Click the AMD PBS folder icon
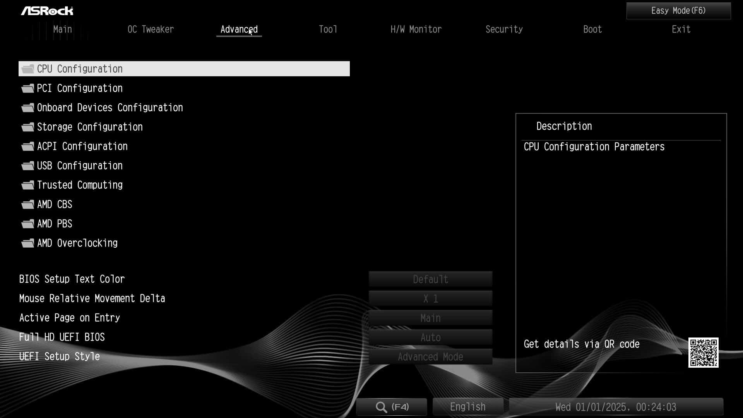 [27, 224]
